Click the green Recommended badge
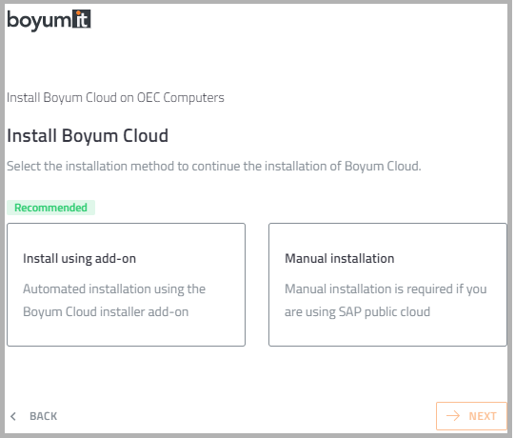Image resolution: width=515 pixels, height=438 pixels. [x=50, y=208]
